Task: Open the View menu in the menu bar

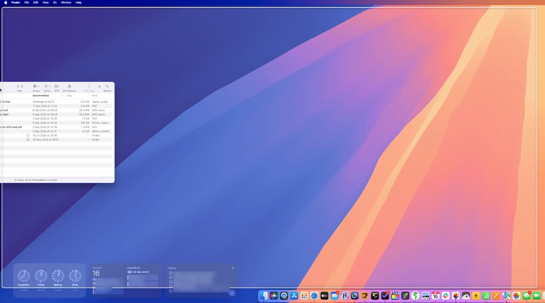Action: click(45, 2)
